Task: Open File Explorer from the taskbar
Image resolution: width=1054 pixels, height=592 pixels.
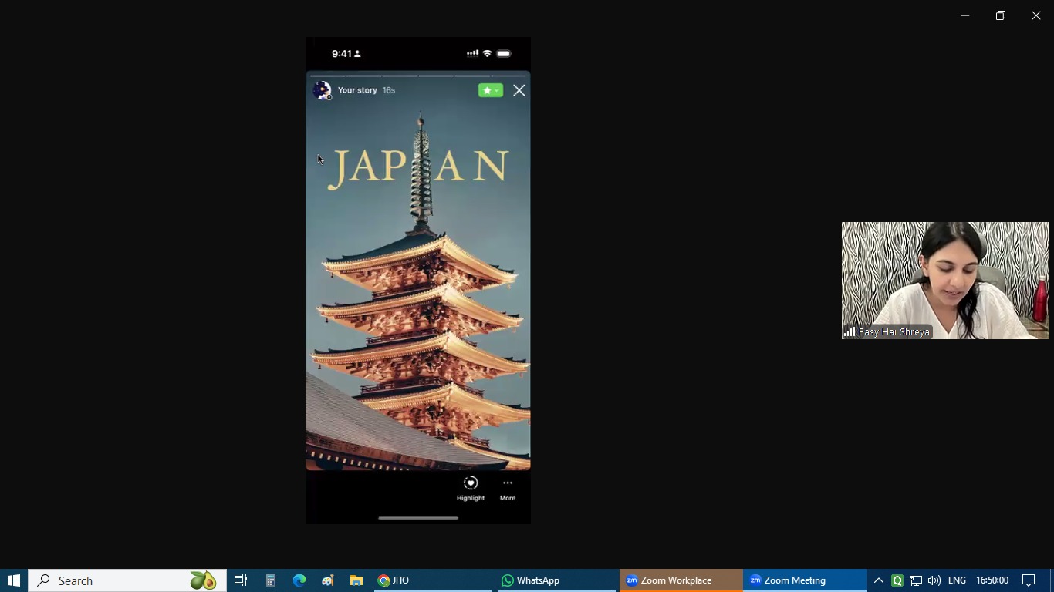Action: (x=356, y=580)
